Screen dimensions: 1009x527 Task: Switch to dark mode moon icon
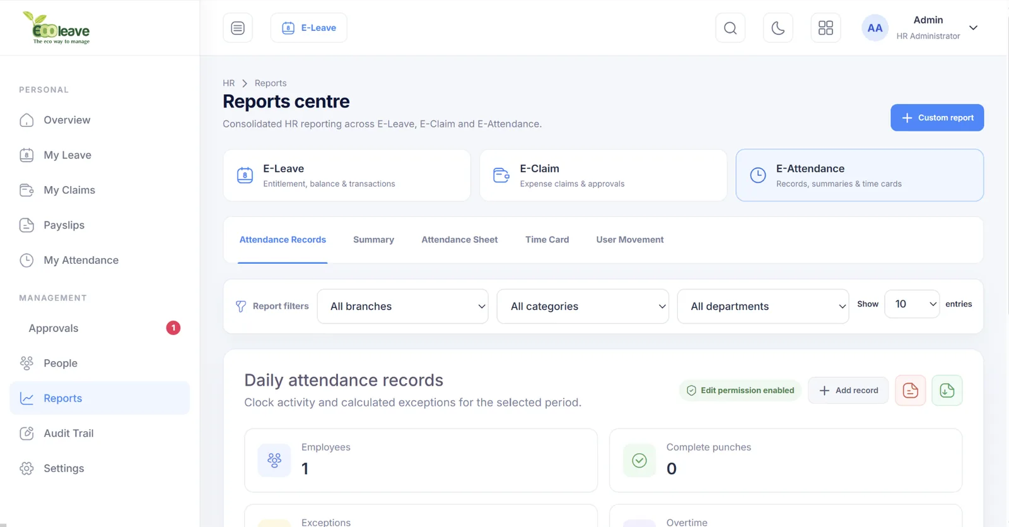778,28
